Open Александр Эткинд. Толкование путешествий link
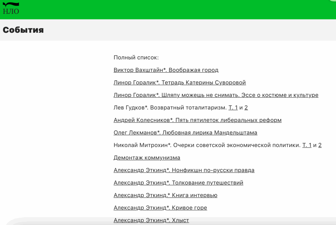This screenshot has height=225, width=336. [x=178, y=183]
